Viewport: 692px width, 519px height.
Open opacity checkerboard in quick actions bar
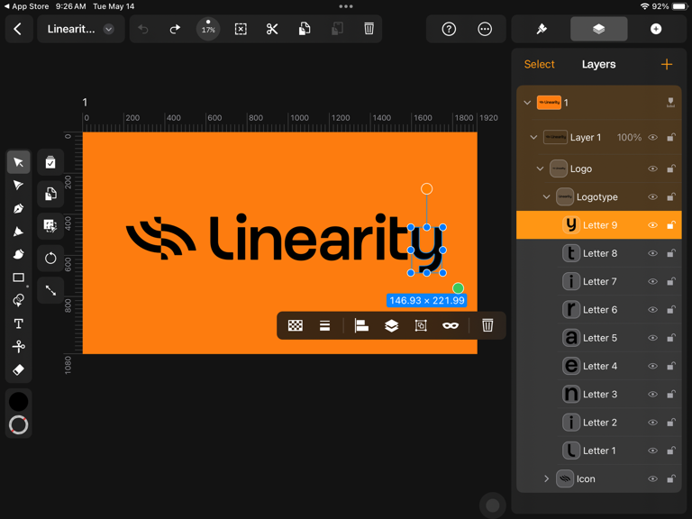tap(296, 325)
